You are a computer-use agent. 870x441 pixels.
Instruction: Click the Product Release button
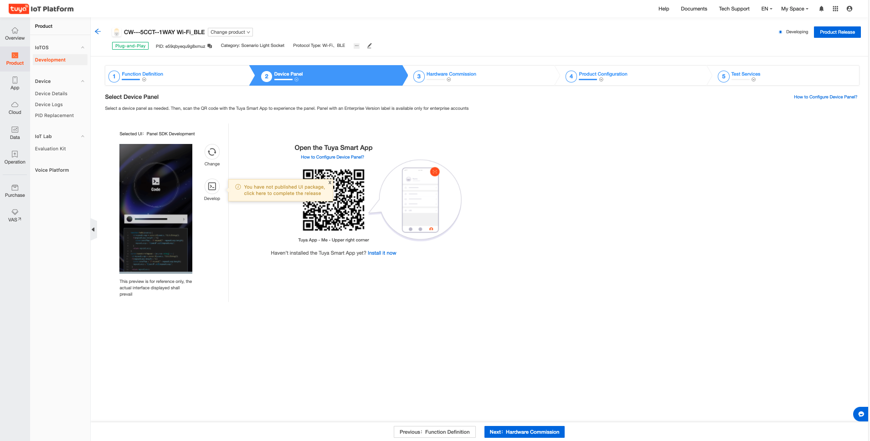(837, 32)
